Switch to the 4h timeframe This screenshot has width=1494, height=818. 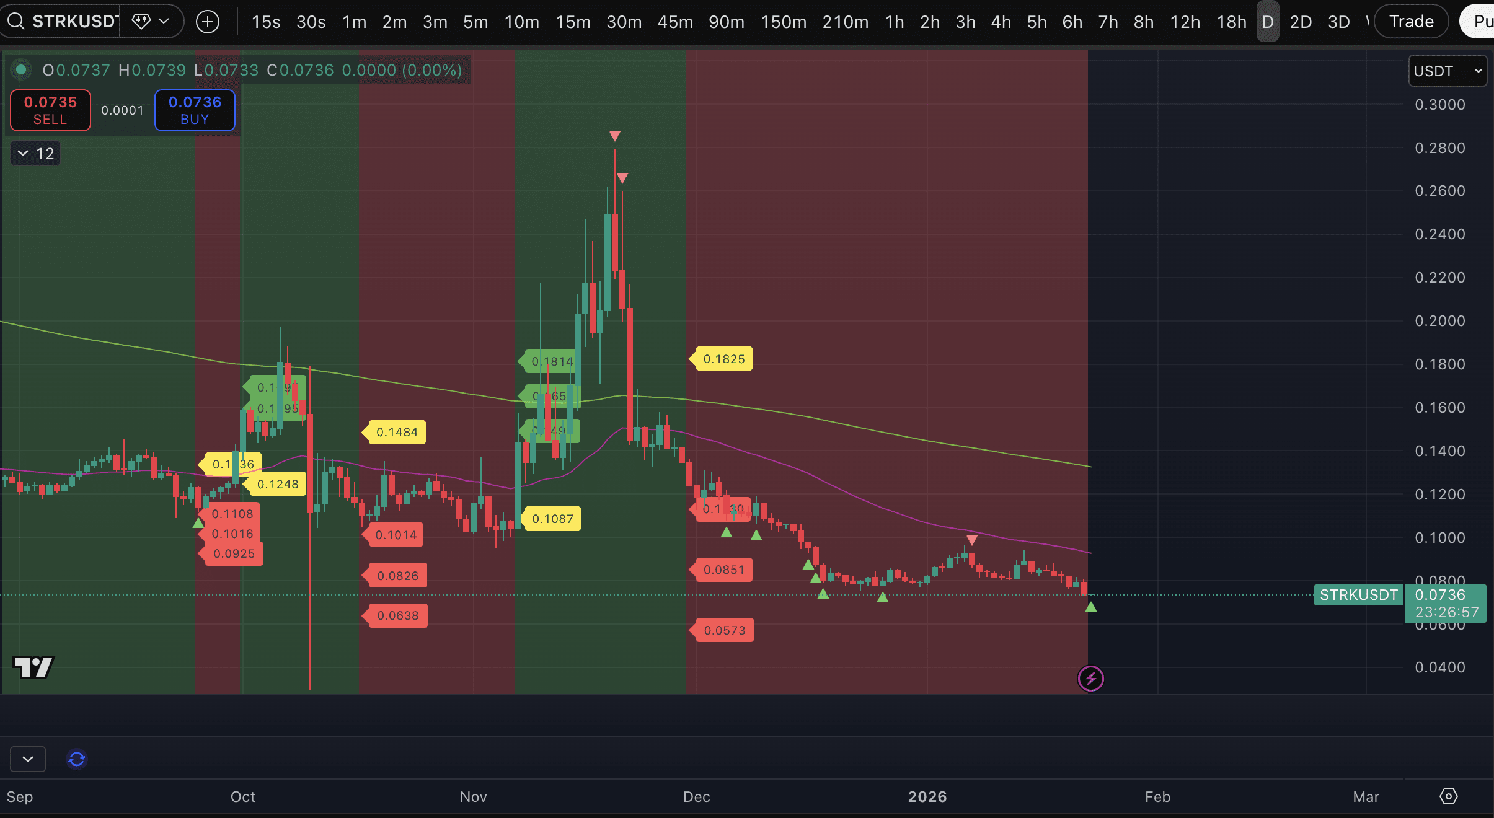click(x=1001, y=22)
